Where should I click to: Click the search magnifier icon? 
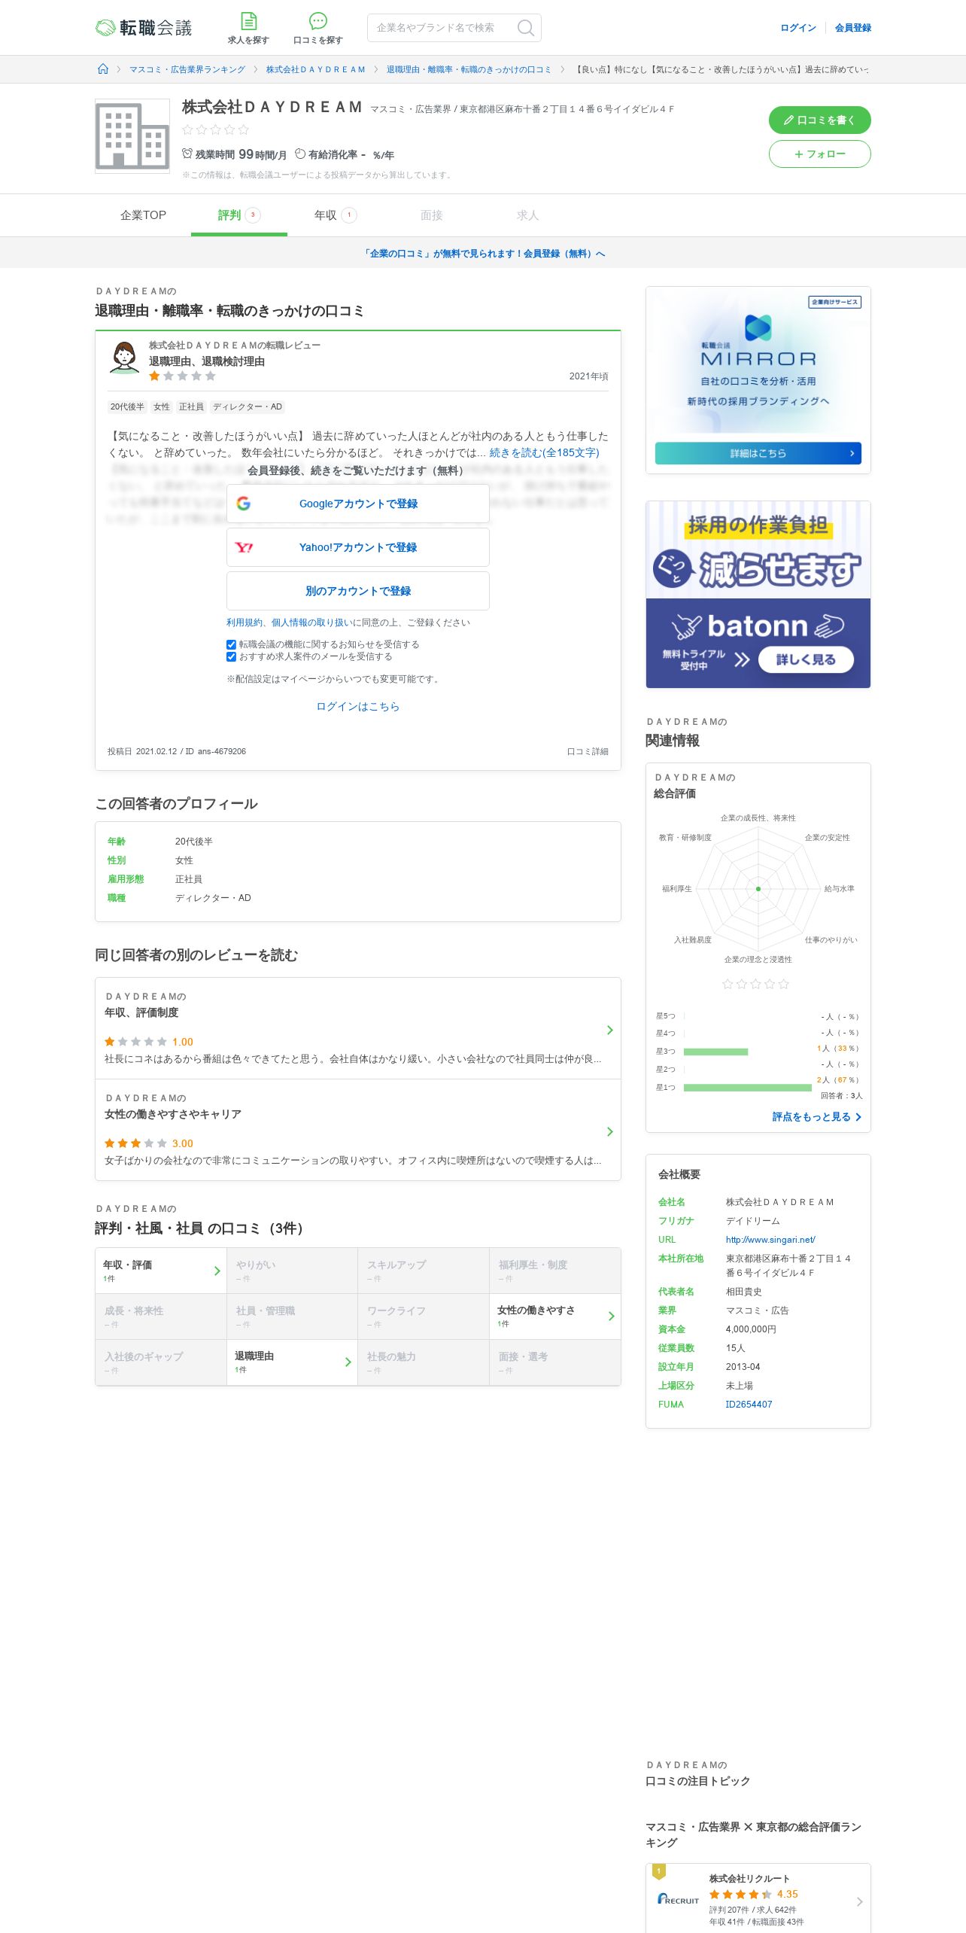525,28
